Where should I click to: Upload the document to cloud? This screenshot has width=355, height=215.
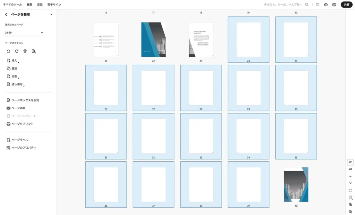[x=326, y=5]
